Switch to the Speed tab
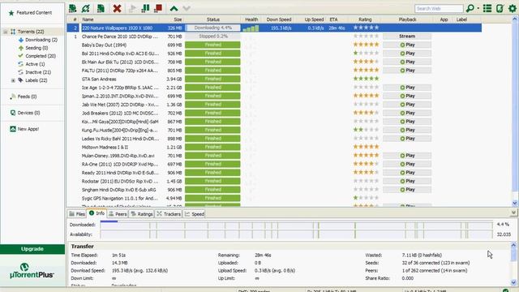The height and width of the screenshot is (292, 519). (x=195, y=214)
